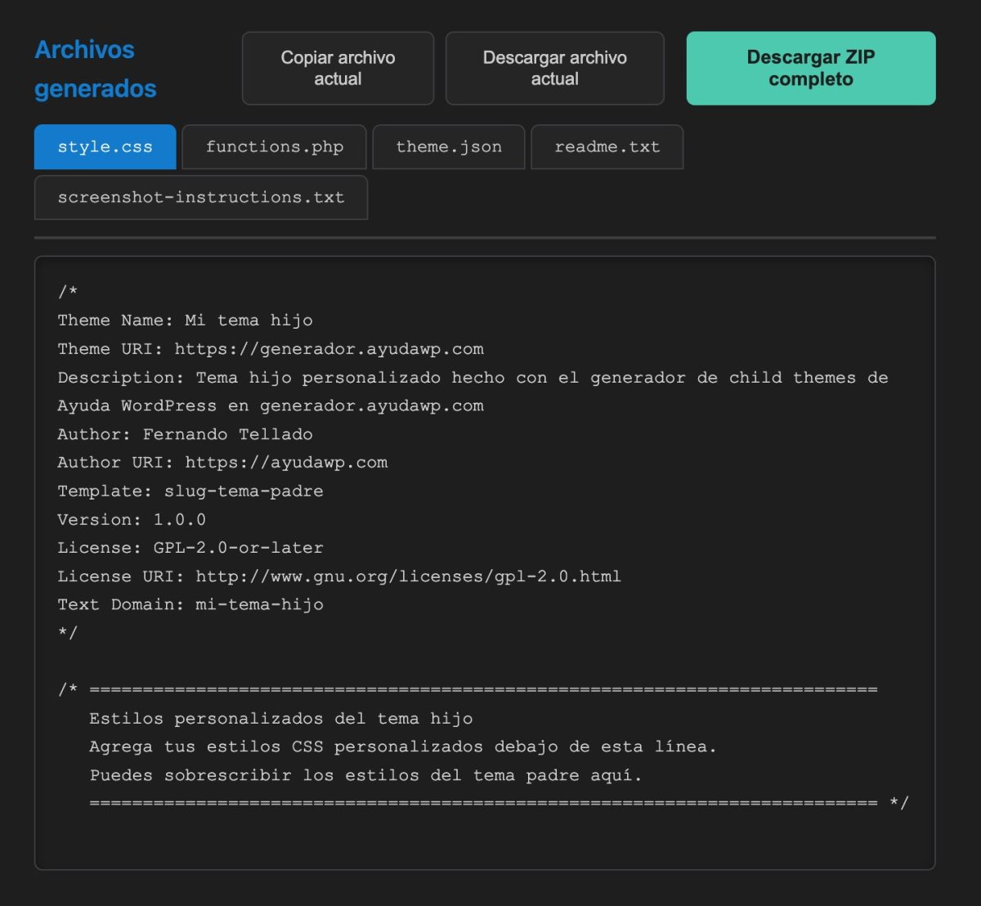Open the screenshot-instructions.txt tab
981x906 pixels.
(x=200, y=197)
